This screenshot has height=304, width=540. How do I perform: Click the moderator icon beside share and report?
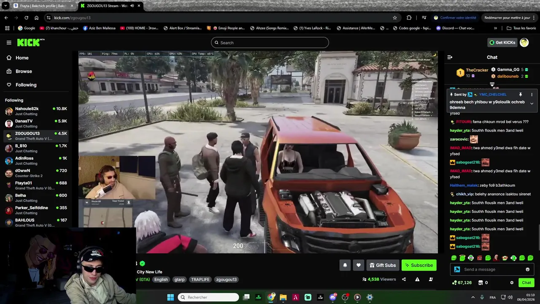click(431, 279)
